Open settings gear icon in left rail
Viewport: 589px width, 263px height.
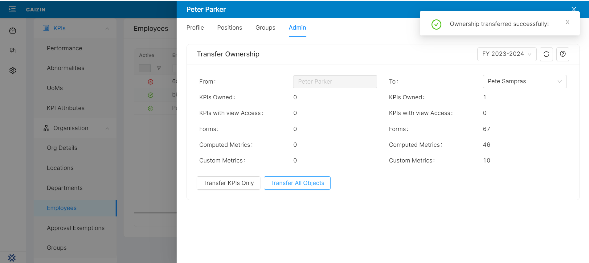13,71
